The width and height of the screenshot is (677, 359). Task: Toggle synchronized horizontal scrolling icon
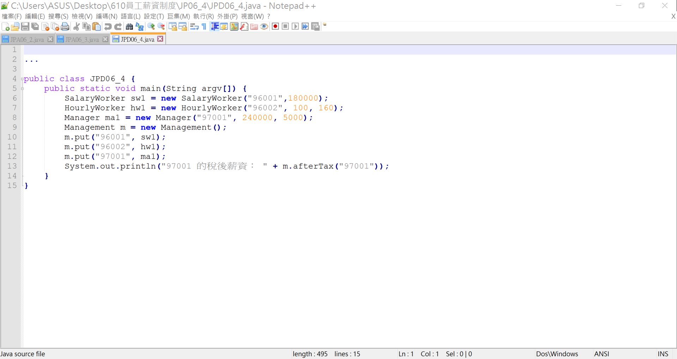pyautogui.click(x=183, y=27)
